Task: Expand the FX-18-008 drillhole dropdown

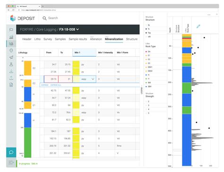Action: [78, 29]
